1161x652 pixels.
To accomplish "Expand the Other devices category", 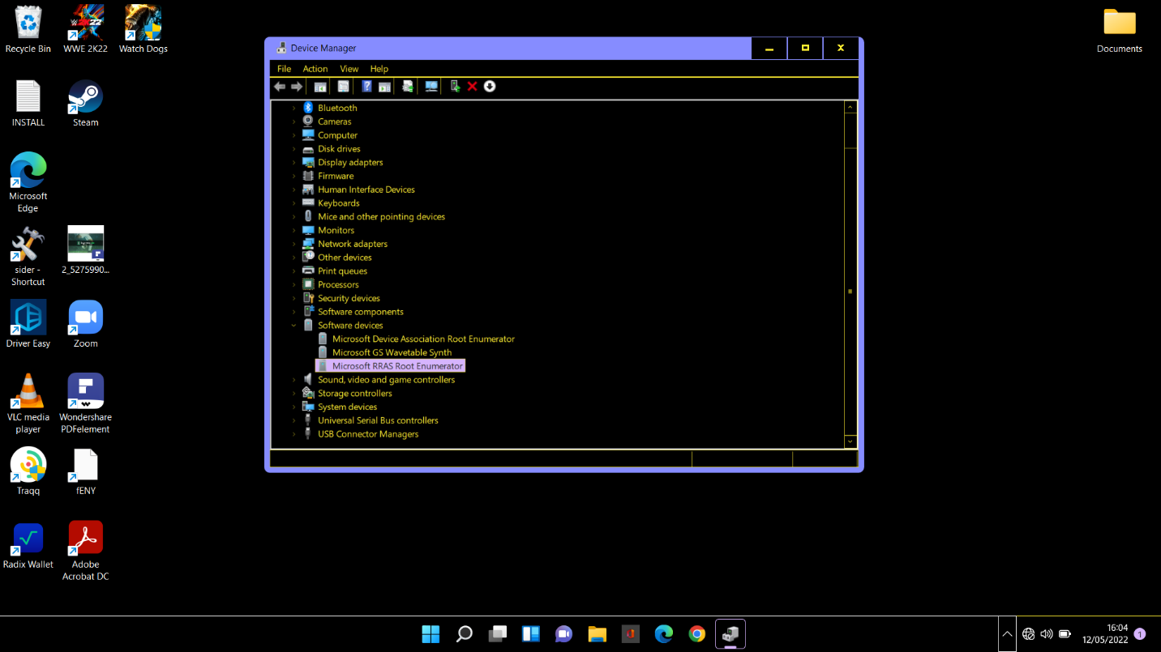I will pyautogui.click(x=294, y=258).
